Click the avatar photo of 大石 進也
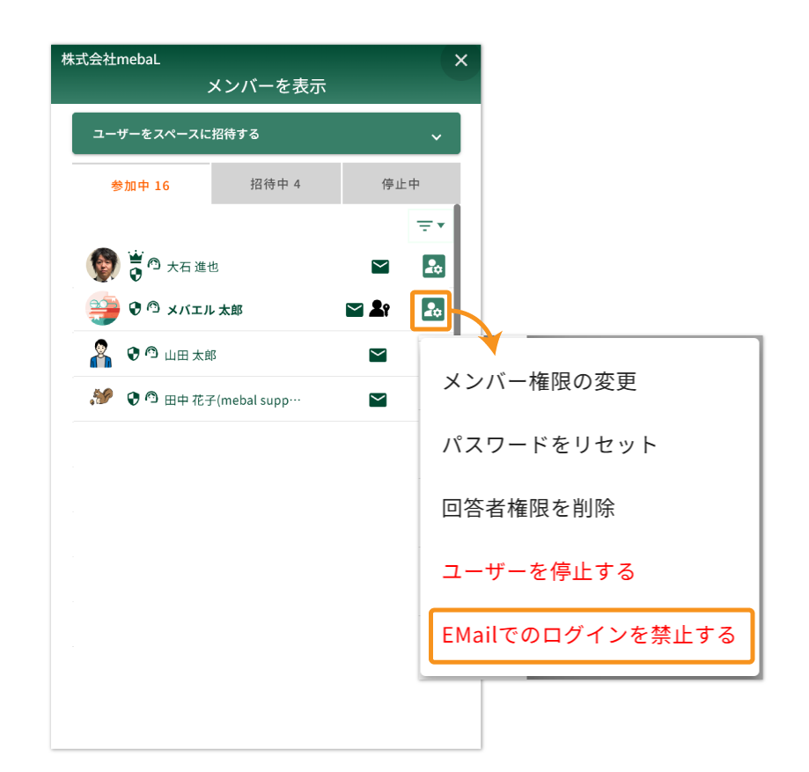The height and width of the screenshot is (772, 809). point(103,265)
